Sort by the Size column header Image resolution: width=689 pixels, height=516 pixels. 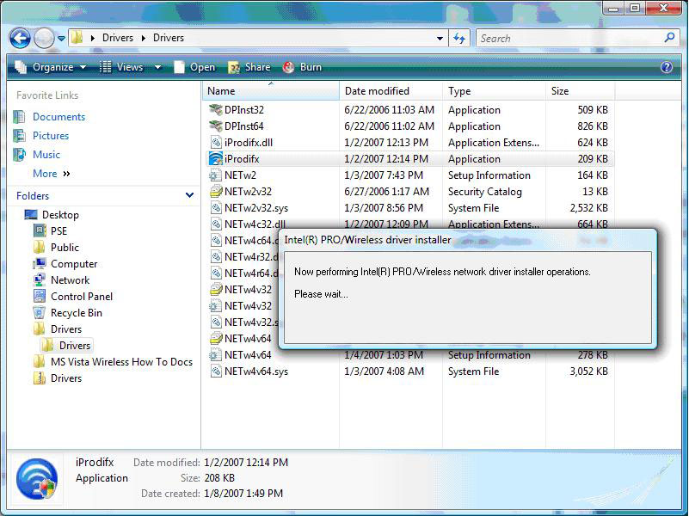(x=580, y=91)
